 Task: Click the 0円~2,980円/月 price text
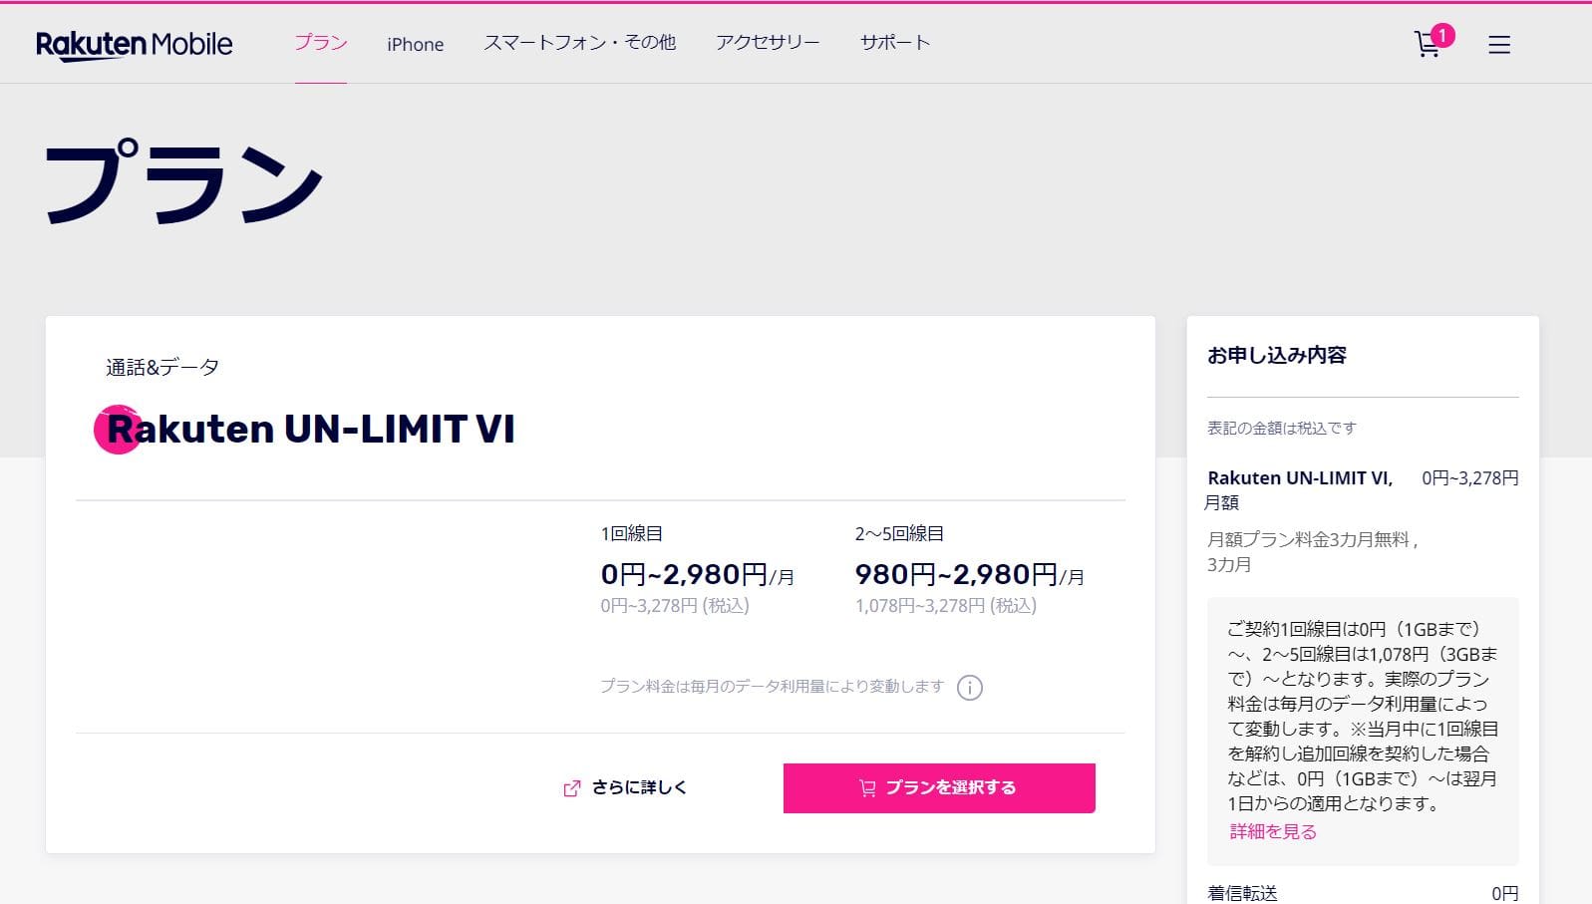tap(697, 575)
